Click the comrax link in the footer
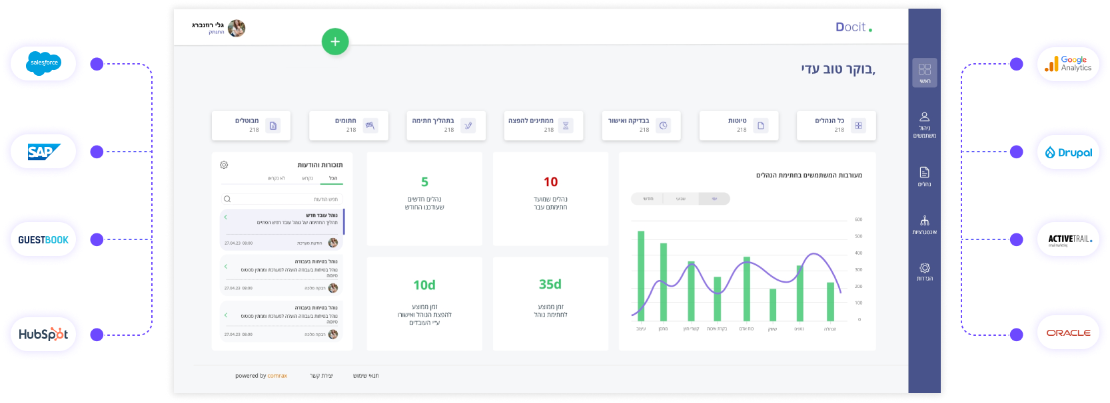This screenshot has width=1110, height=403. coord(277,376)
